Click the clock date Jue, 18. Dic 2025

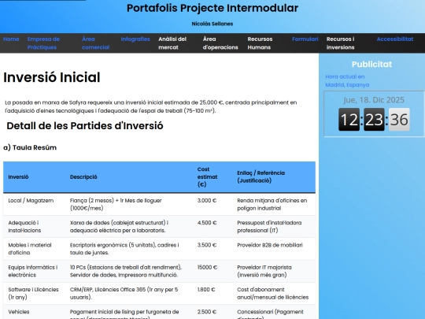click(x=374, y=100)
